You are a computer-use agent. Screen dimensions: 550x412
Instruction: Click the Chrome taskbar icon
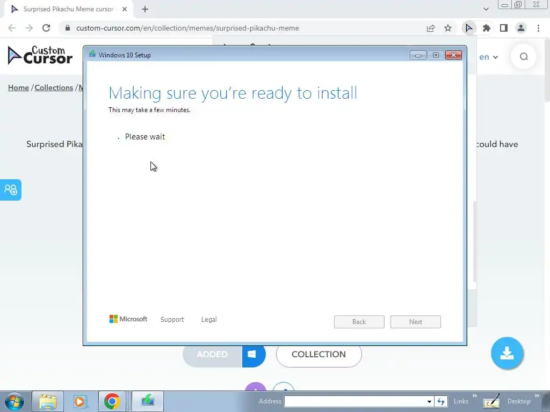(112, 401)
